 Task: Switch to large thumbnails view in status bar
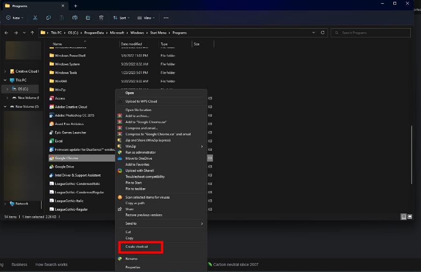[x=410, y=217]
